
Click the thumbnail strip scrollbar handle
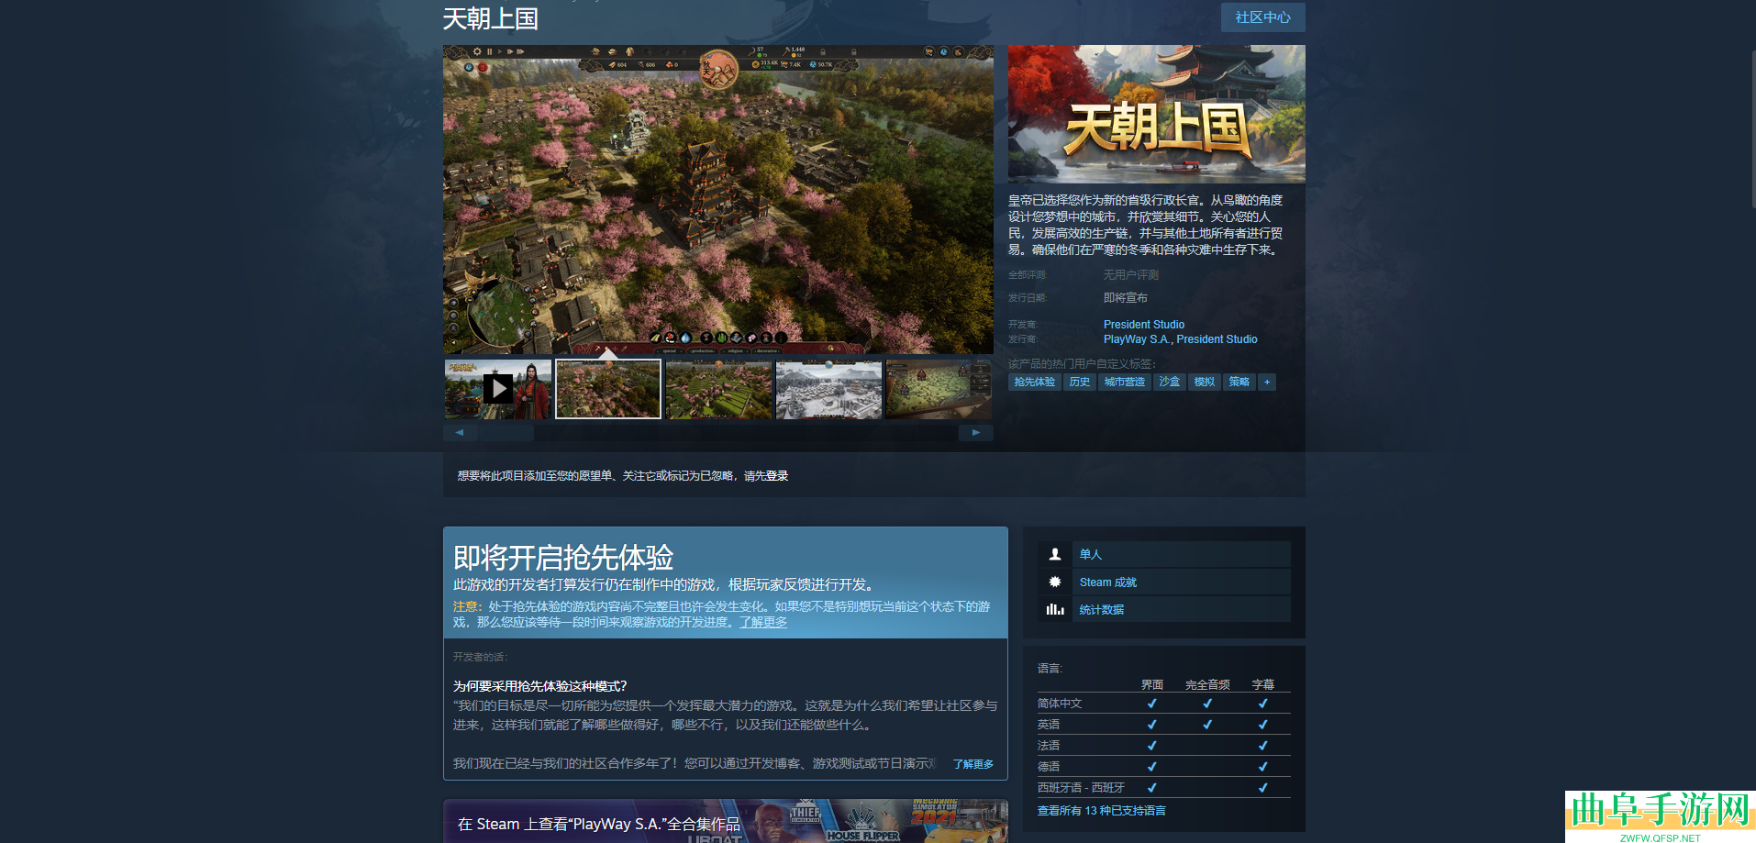507,432
